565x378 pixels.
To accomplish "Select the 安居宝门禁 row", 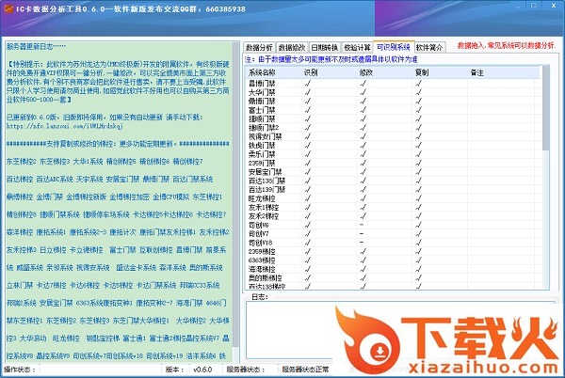I will [x=393, y=171].
